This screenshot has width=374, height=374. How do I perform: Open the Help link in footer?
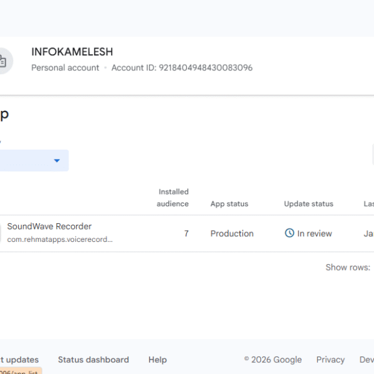point(158,360)
